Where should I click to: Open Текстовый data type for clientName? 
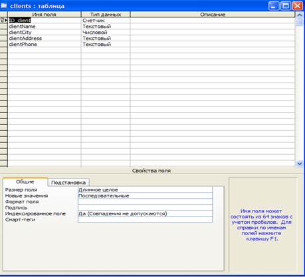coord(106,27)
